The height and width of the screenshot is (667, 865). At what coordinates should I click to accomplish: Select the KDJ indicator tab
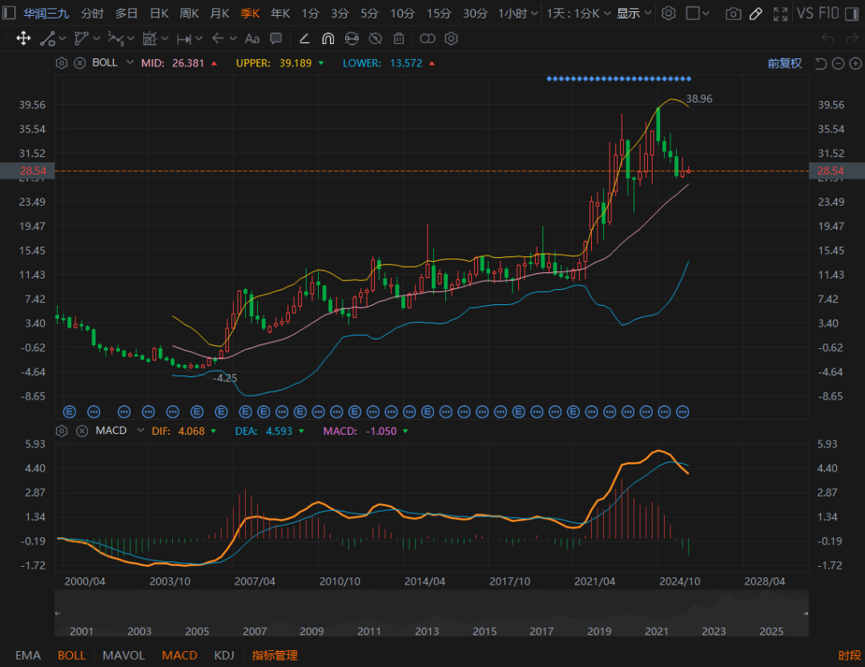coord(224,655)
